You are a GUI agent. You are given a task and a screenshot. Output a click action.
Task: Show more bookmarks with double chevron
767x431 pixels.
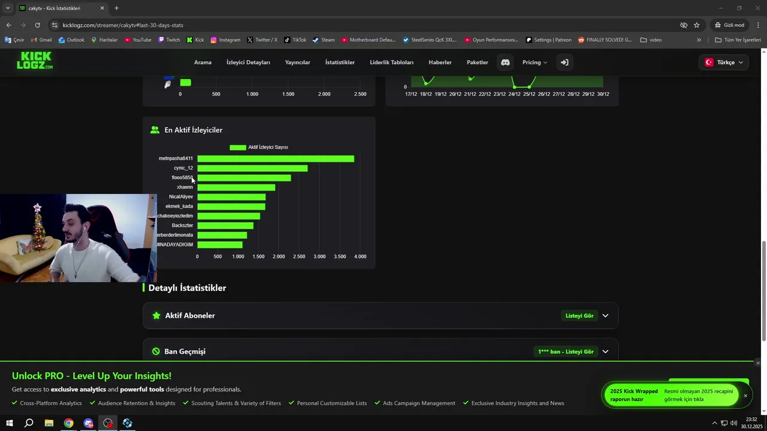click(699, 40)
